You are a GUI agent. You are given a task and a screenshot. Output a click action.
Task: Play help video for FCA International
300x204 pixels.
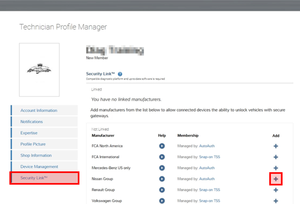162,157
